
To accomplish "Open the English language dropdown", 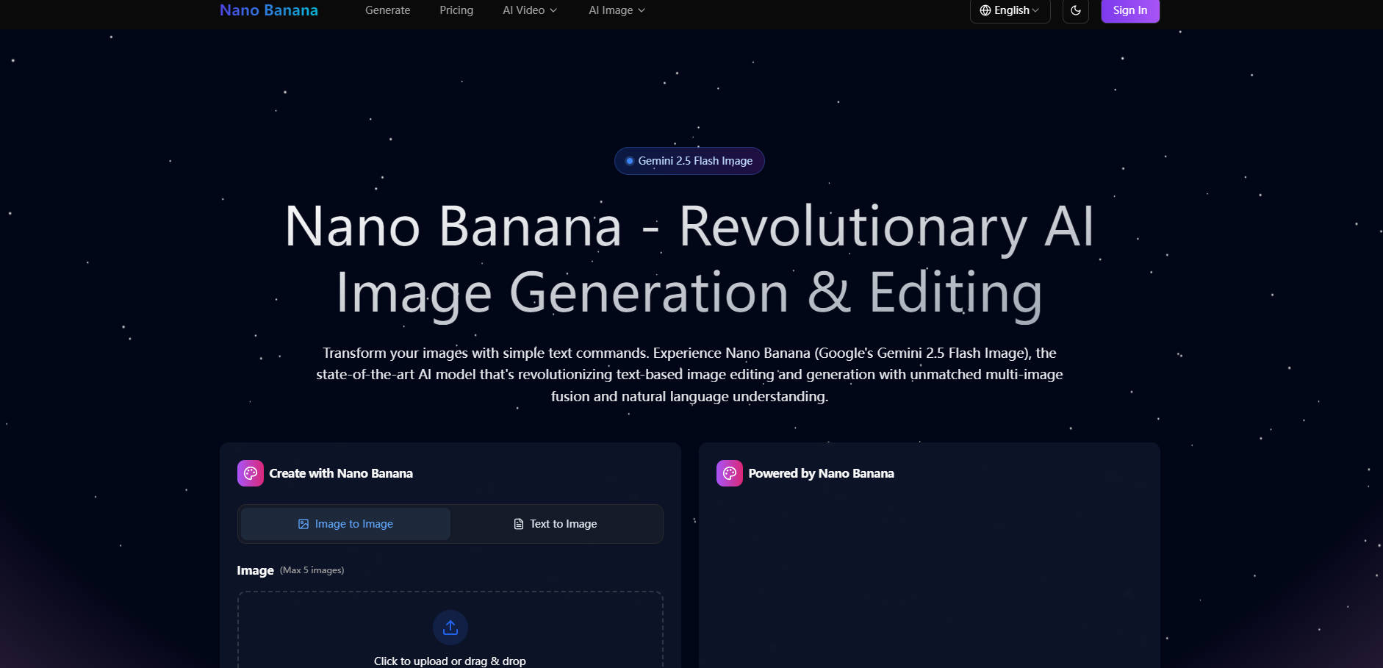I will point(1010,10).
